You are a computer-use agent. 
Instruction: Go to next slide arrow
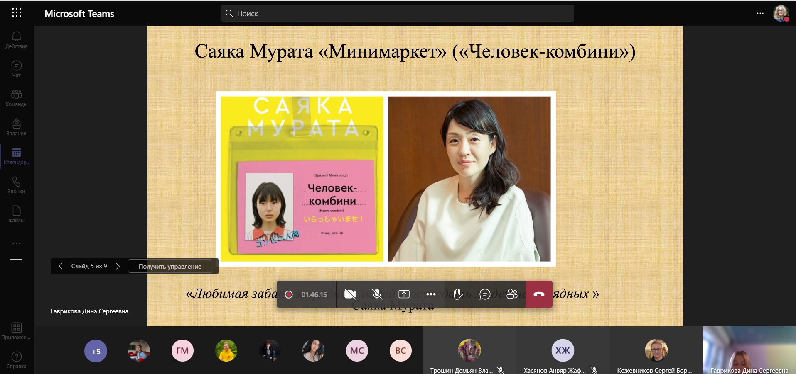[x=118, y=266]
